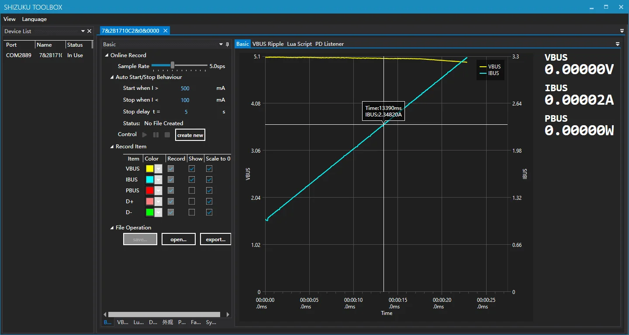Image resolution: width=629 pixels, height=335 pixels.
Task: Click the Sample Rate slider handle
Action: [x=173, y=65]
